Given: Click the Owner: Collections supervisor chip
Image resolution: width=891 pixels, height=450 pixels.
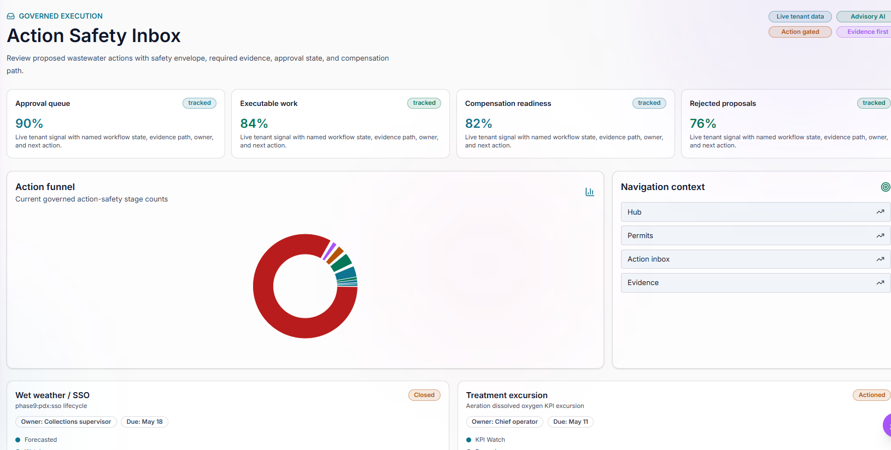Looking at the screenshot, I should click(66, 422).
